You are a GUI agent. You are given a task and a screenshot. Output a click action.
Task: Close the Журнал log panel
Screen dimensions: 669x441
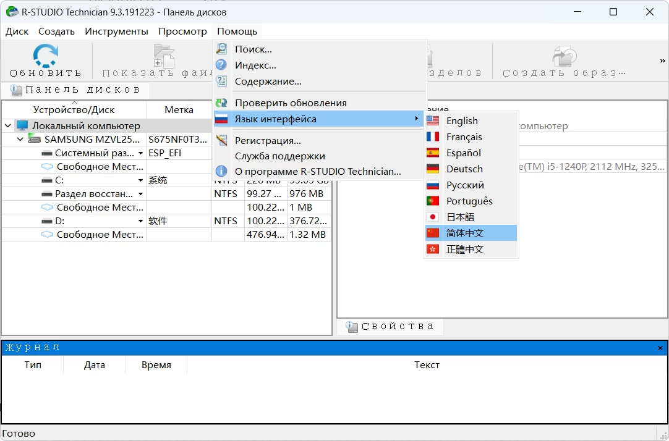coord(660,348)
